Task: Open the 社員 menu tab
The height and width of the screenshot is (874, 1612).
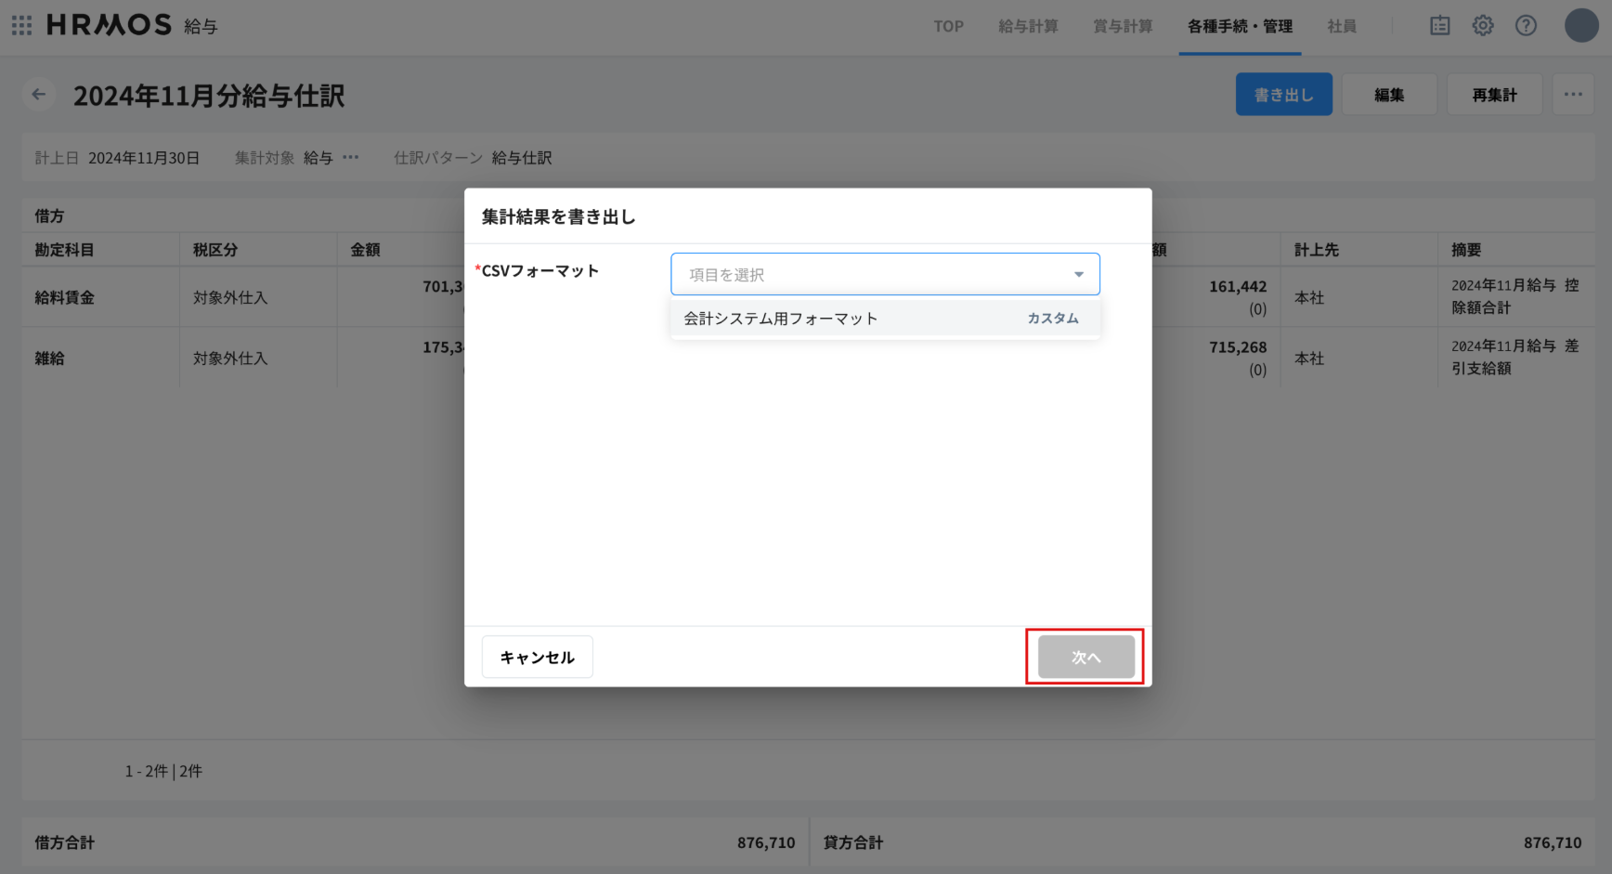Action: coord(1341,26)
